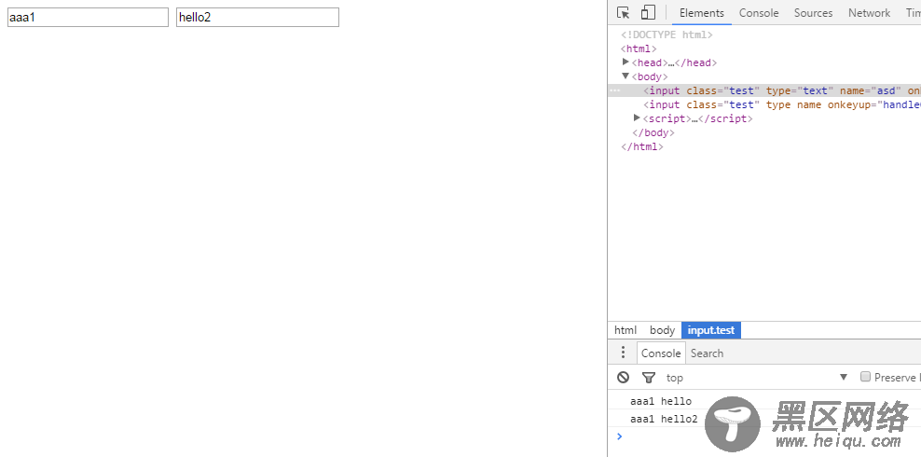Click the console log 'aaa1 hello2'
The image size is (921, 457).
pyautogui.click(x=664, y=419)
